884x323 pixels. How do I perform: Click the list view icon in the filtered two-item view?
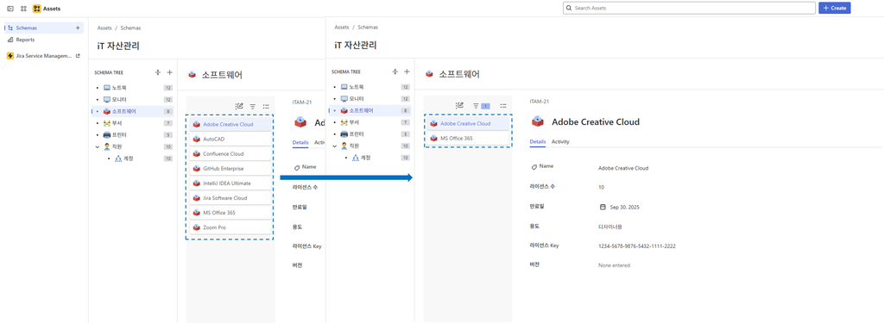(503, 105)
